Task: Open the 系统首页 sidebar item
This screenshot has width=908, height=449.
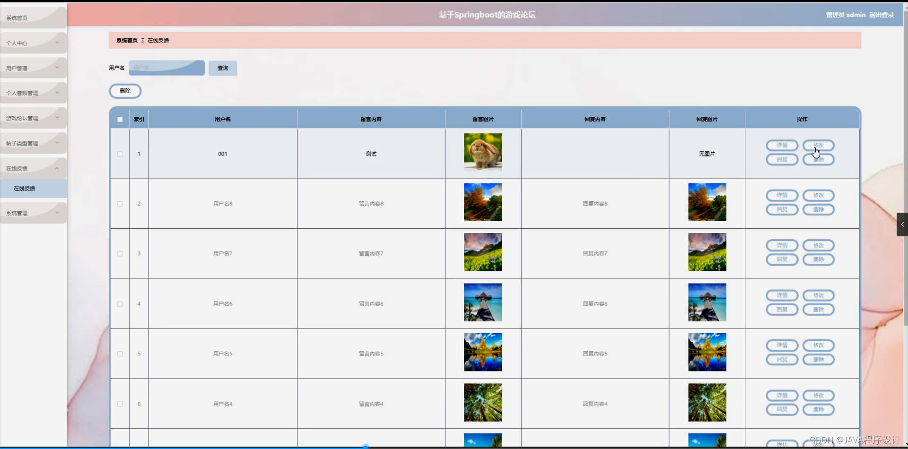Action: coord(33,18)
